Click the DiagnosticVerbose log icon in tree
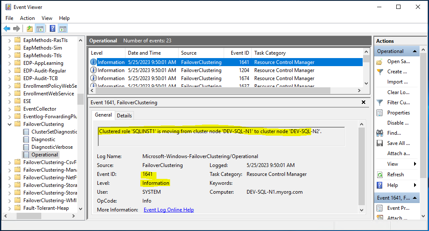The image size is (429, 231). (x=26, y=147)
